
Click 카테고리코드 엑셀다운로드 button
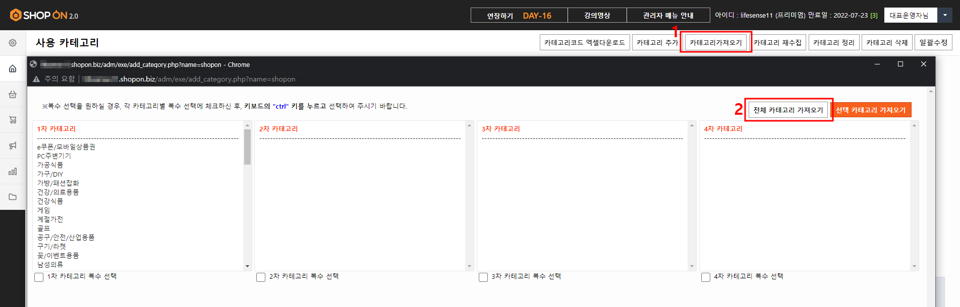[584, 43]
